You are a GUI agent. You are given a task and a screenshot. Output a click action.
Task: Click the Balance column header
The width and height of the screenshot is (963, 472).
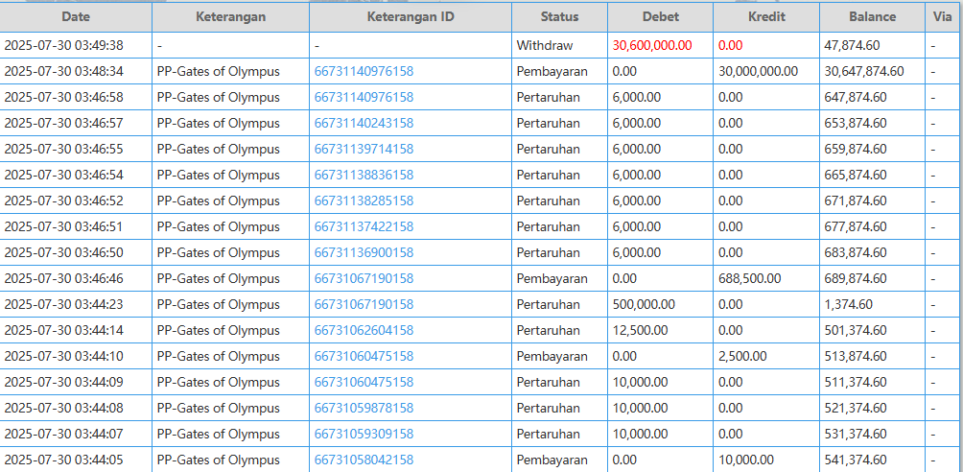872,16
